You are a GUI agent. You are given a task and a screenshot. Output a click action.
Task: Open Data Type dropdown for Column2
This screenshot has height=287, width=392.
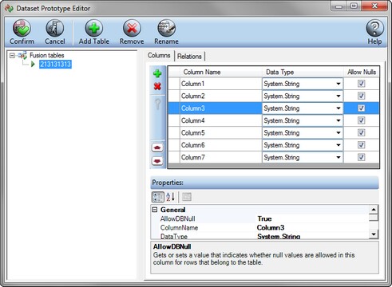tap(339, 96)
